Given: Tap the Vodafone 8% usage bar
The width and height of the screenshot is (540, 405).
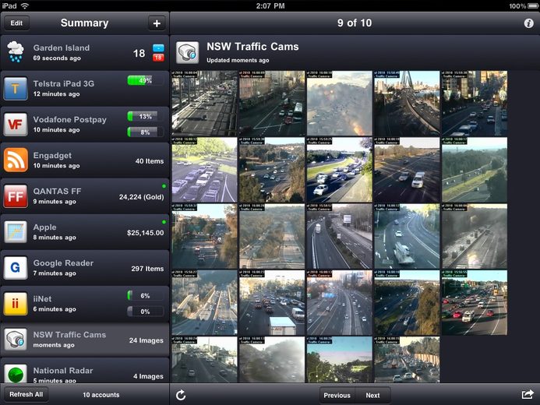Looking at the screenshot, I should point(146,132).
